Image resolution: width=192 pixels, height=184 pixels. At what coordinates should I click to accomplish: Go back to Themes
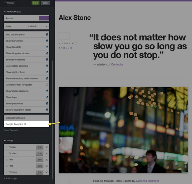(x=10, y=3)
